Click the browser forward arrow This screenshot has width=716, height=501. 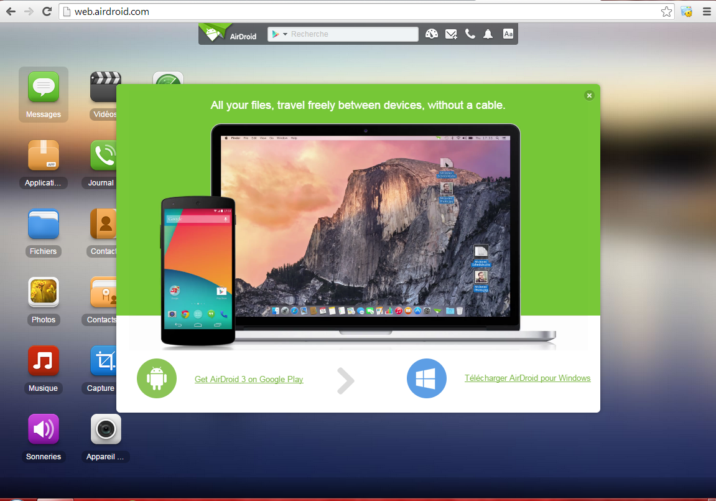tap(29, 11)
